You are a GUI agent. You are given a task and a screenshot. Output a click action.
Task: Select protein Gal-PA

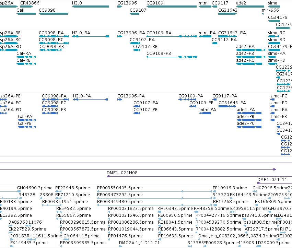click(x=27, y=120)
